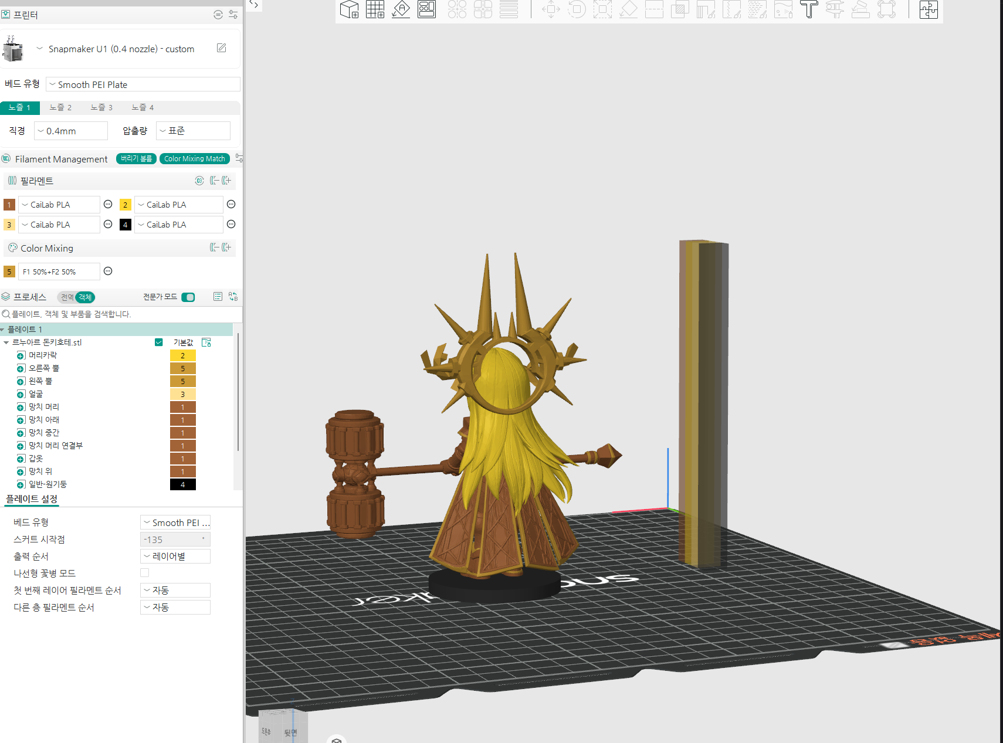
Task: Select 노즐 1 tab
Action: coord(19,107)
